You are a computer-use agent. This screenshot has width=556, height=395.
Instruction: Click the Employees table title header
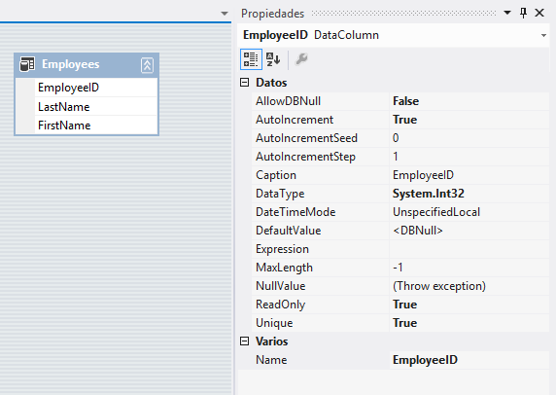point(87,65)
